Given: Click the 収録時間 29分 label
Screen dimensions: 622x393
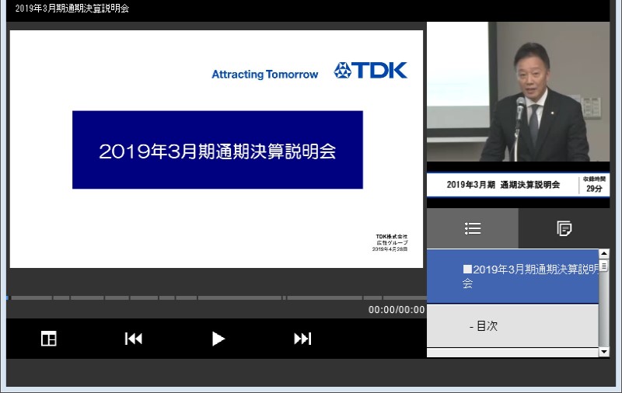Looking at the screenshot, I should (x=594, y=185).
